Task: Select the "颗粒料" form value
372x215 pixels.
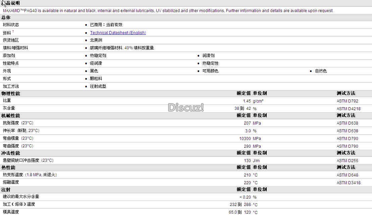Action: [96, 79]
